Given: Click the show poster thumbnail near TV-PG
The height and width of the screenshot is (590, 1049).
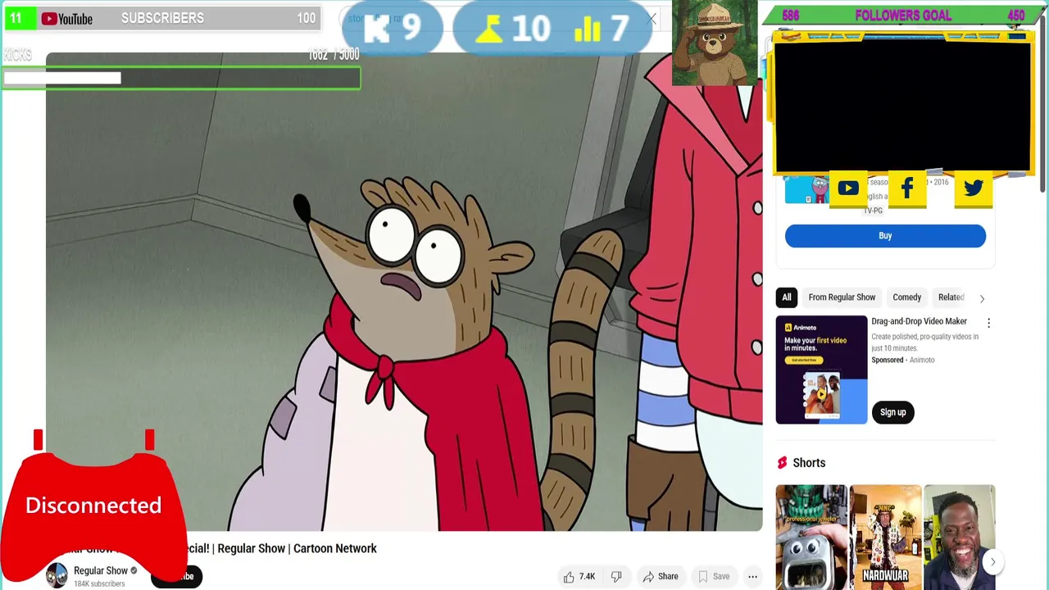Looking at the screenshot, I should pos(806,190).
